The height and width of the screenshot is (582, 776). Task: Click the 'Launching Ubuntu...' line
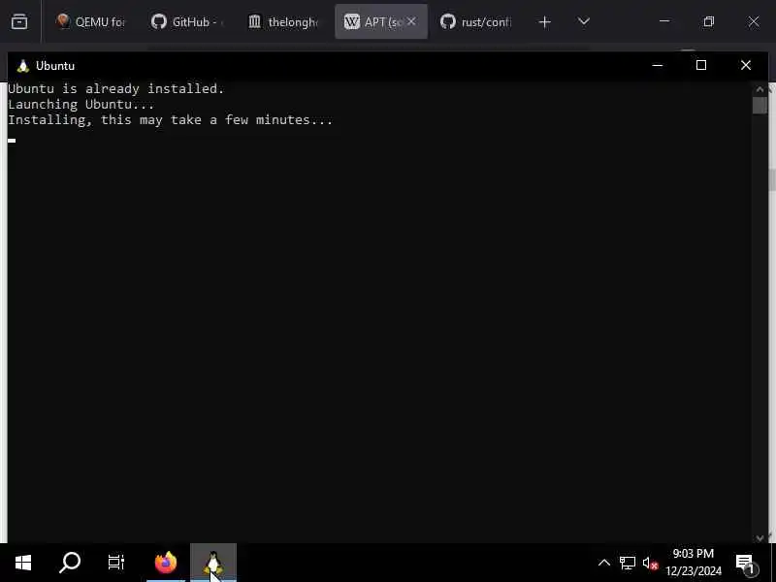click(81, 105)
